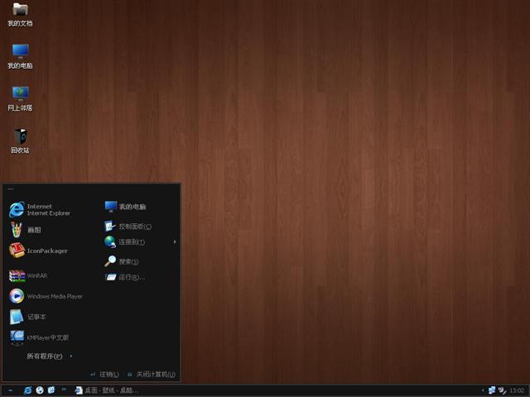Open 我的文档 desktop folder icon

click(20, 14)
